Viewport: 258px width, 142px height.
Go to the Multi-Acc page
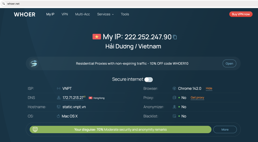pyautogui.click(x=82, y=14)
